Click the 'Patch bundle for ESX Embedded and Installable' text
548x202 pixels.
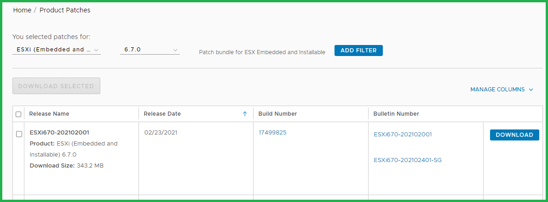(262, 52)
